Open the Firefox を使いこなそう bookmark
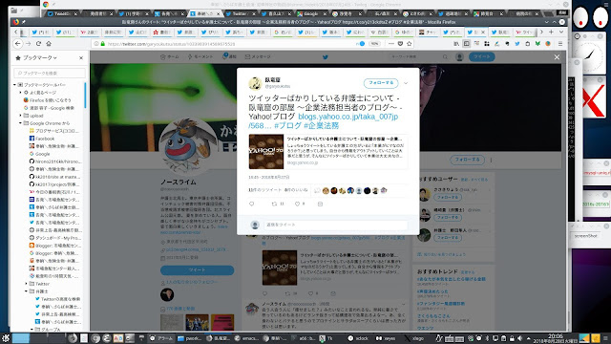This screenshot has width=611, height=344. coord(48,100)
